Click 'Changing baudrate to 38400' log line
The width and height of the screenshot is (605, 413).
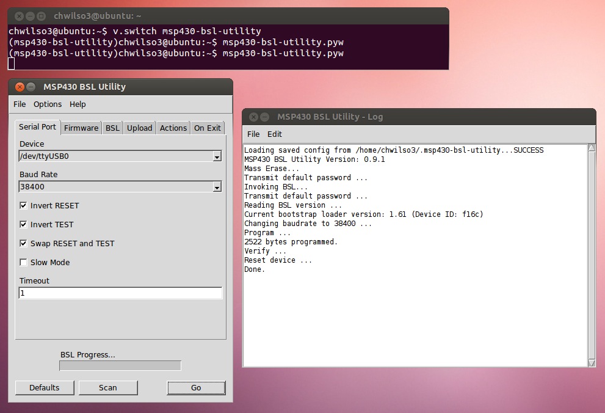308,224
